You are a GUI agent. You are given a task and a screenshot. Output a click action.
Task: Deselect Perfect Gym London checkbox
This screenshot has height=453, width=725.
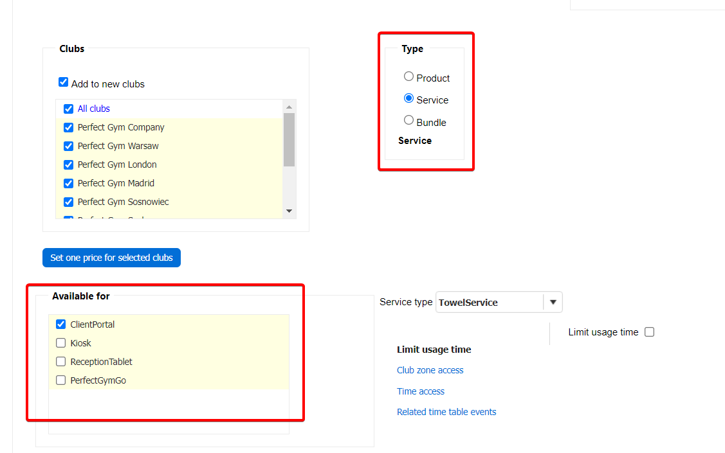69,165
